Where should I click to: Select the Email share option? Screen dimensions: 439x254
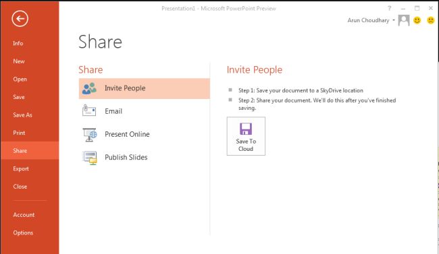point(144,111)
